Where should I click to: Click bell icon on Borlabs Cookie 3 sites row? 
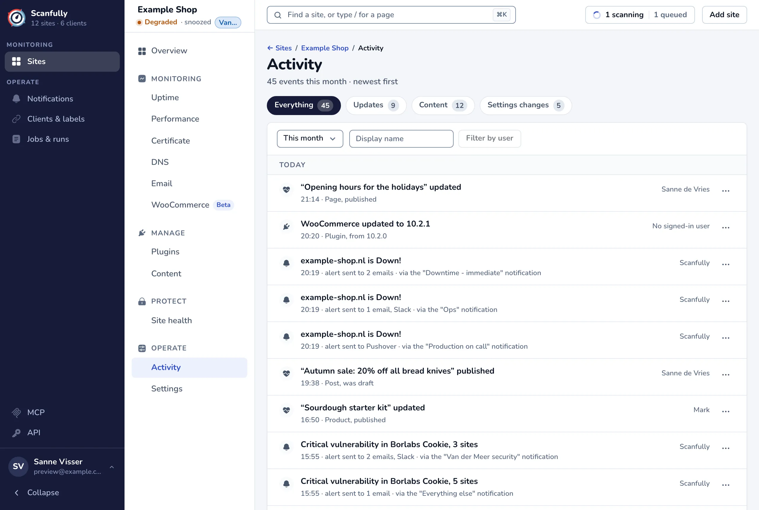point(286,447)
